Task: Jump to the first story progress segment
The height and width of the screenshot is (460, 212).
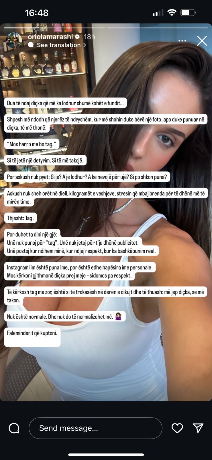Action: click(54, 28)
